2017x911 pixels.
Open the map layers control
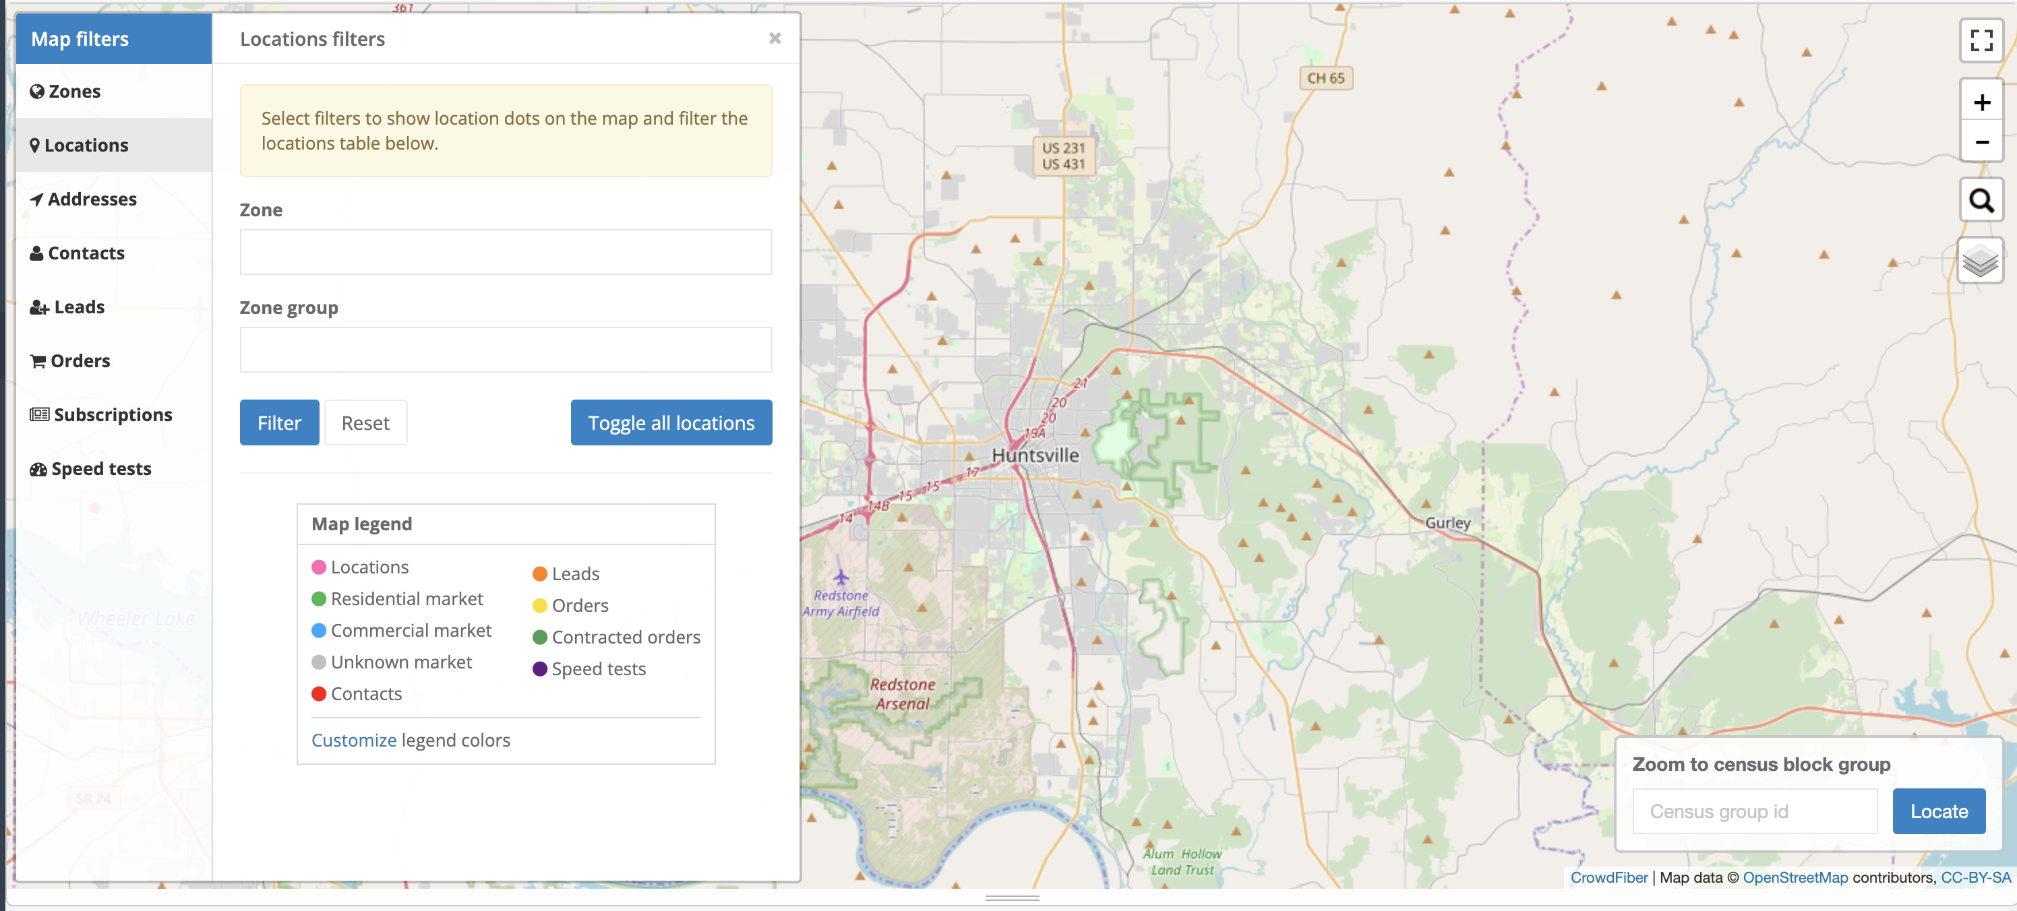click(1981, 261)
